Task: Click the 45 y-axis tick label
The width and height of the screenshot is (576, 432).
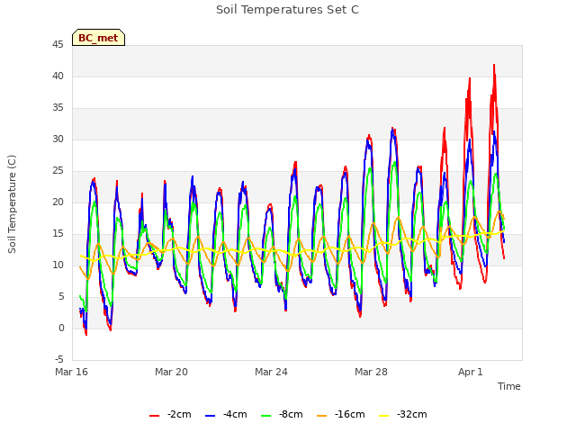Action: click(x=58, y=45)
